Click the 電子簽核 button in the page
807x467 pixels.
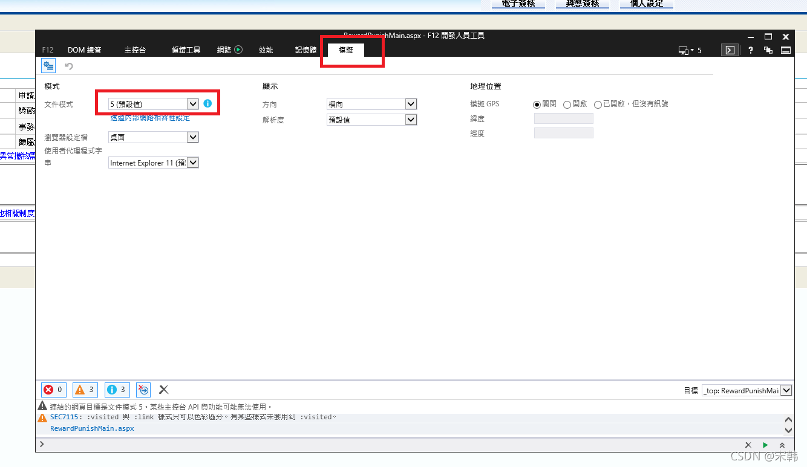[518, 4]
